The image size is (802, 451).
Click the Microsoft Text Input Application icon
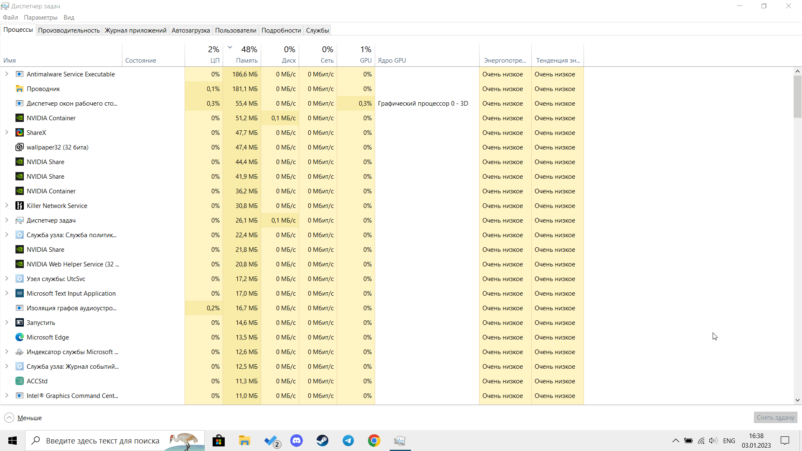coord(20,294)
